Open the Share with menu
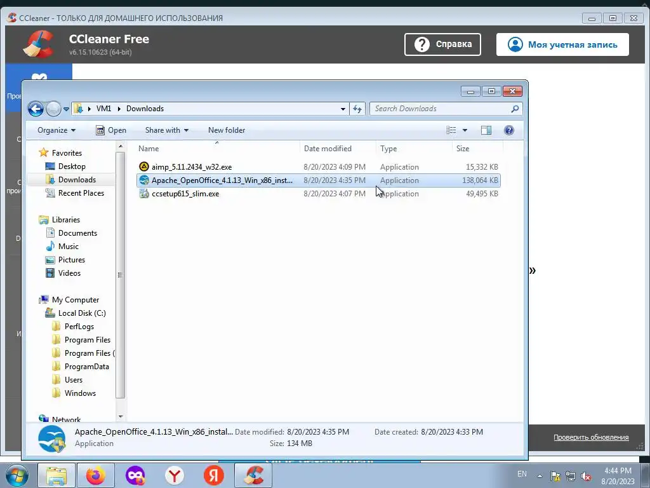The image size is (650, 488). (167, 130)
